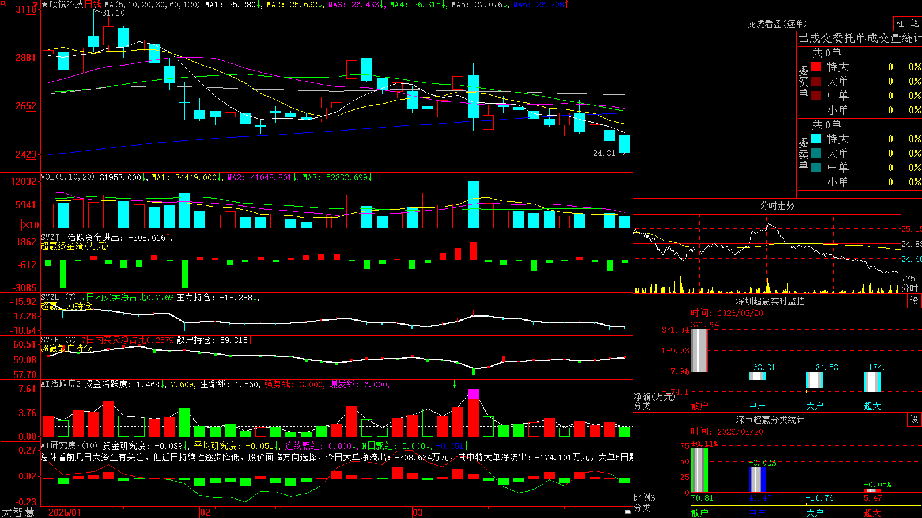Click the 散户 category in 深圳超赢实时监控
922x518 pixels.
(700, 406)
